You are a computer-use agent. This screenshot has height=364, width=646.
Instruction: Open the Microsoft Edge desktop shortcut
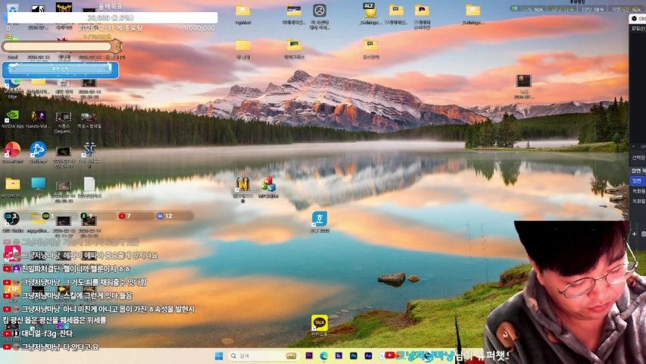[13, 84]
